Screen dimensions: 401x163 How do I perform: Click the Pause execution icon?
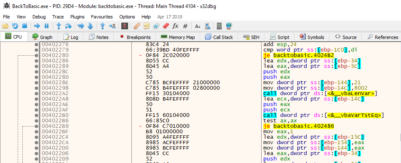pyautogui.click(x=46, y=26)
